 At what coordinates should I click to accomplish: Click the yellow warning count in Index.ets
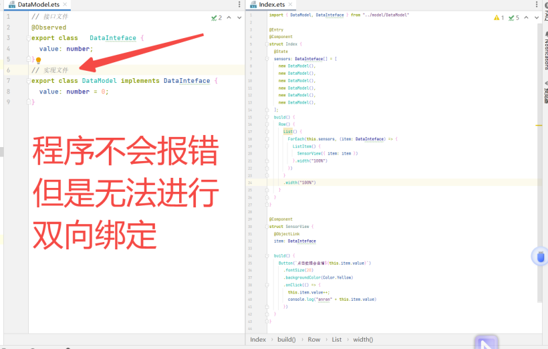pos(499,17)
